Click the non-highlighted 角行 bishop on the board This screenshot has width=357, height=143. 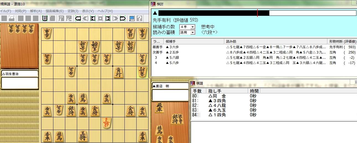[118, 73]
